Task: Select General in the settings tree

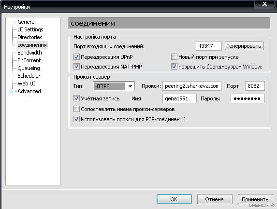Action: [x=27, y=22]
